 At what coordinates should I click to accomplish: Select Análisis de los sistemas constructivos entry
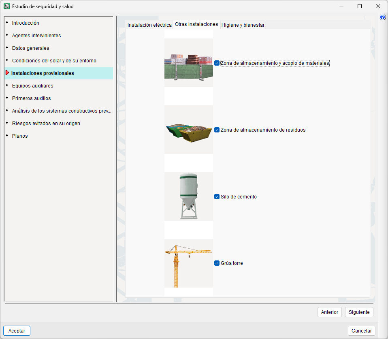pos(59,111)
